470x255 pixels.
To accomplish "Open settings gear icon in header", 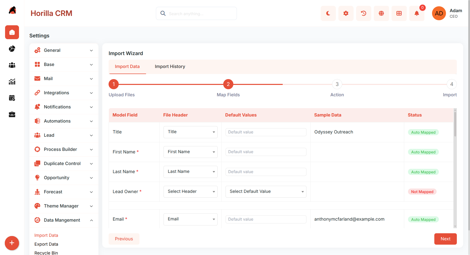I will pyautogui.click(x=346, y=13).
